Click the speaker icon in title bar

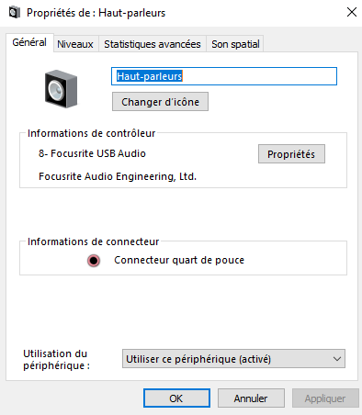point(14,13)
